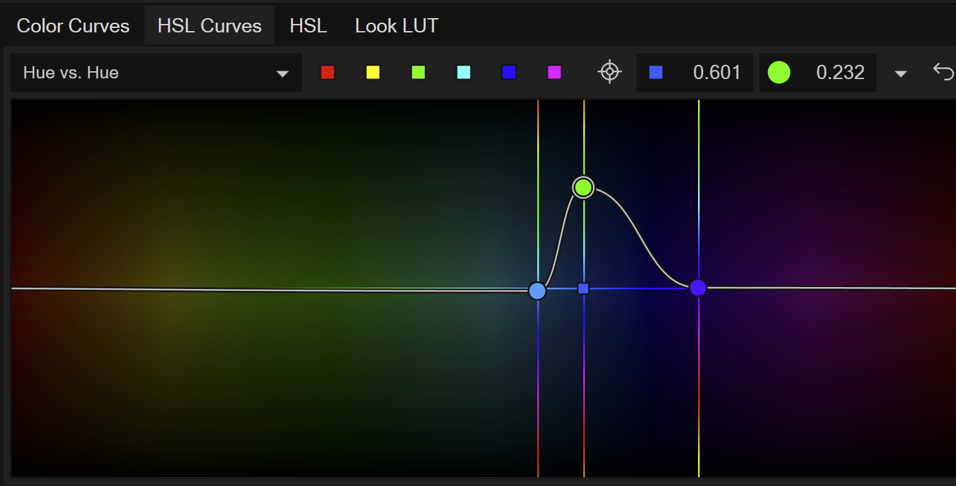Select the cyan color point icon

(x=463, y=73)
